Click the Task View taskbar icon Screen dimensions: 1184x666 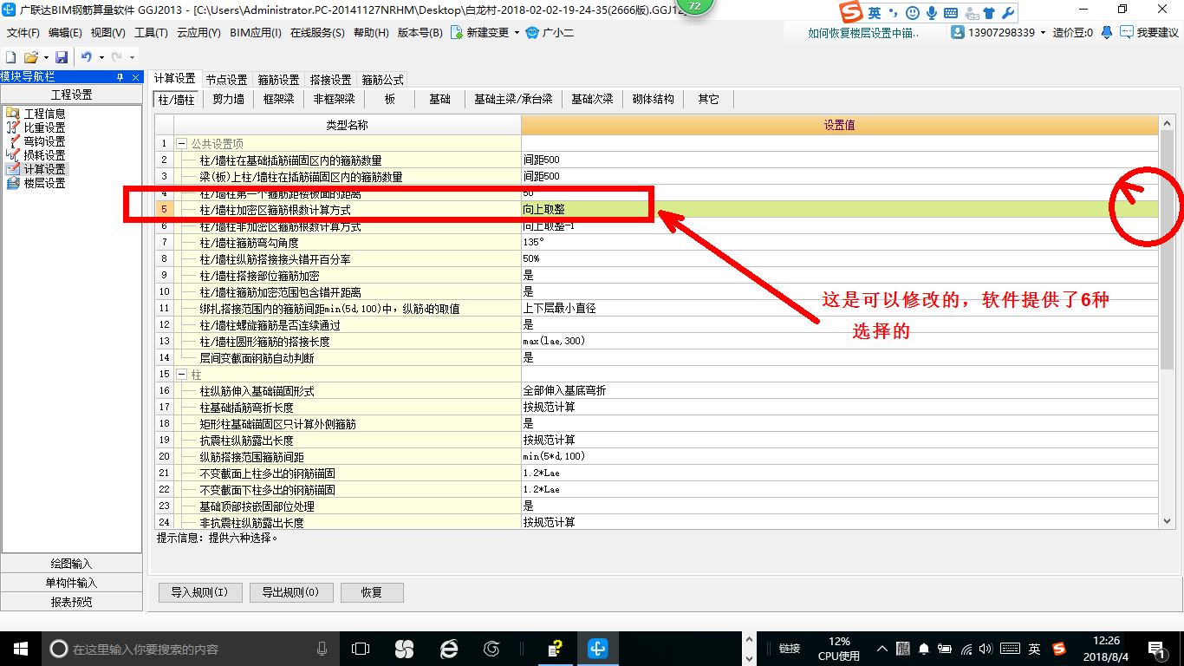(360, 649)
